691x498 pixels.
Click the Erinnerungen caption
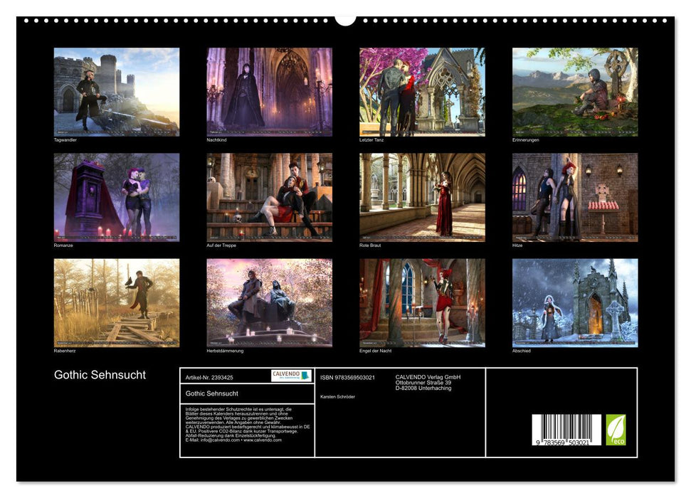click(x=525, y=139)
